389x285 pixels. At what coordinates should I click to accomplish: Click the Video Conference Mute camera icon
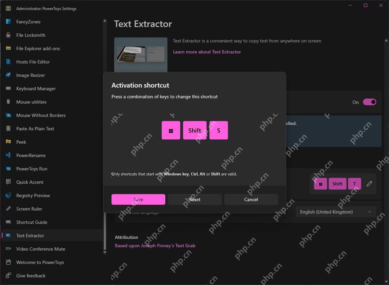pyautogui.click(x=8, y=249)
